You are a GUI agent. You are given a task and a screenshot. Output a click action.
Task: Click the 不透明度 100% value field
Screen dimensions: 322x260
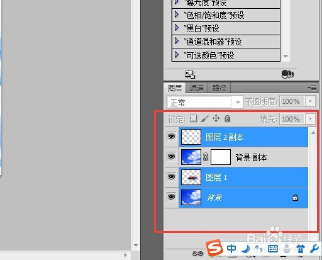292,101
